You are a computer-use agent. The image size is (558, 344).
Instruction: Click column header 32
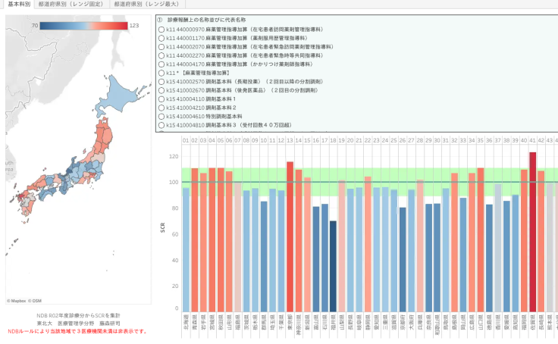click(454, 140)
